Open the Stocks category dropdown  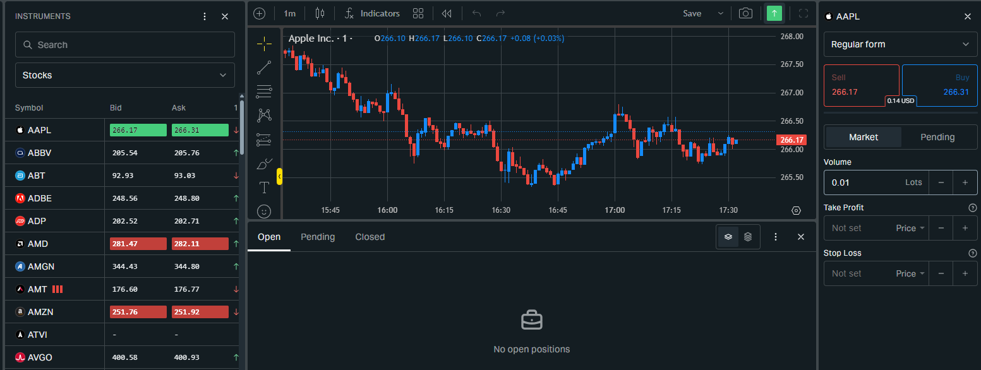tap(124, 75)
